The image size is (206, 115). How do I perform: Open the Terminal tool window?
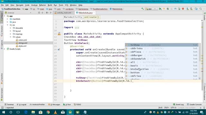[9, 104]
